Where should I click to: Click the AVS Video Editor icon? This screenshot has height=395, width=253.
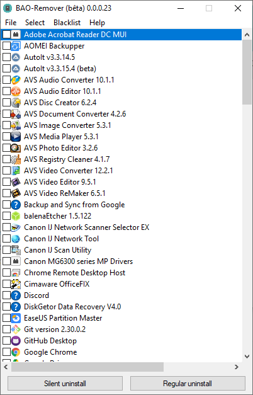(16, 182)
